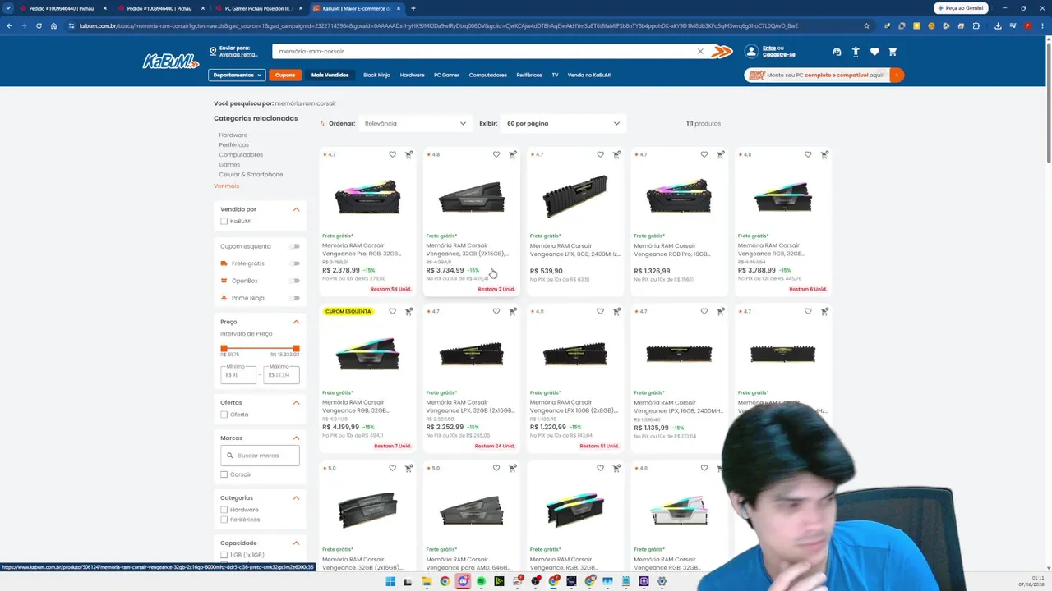Enable the Frete grátis filter switch
Screen dimensions: 1052x591
pyautogui.click(x=295, y=263)
